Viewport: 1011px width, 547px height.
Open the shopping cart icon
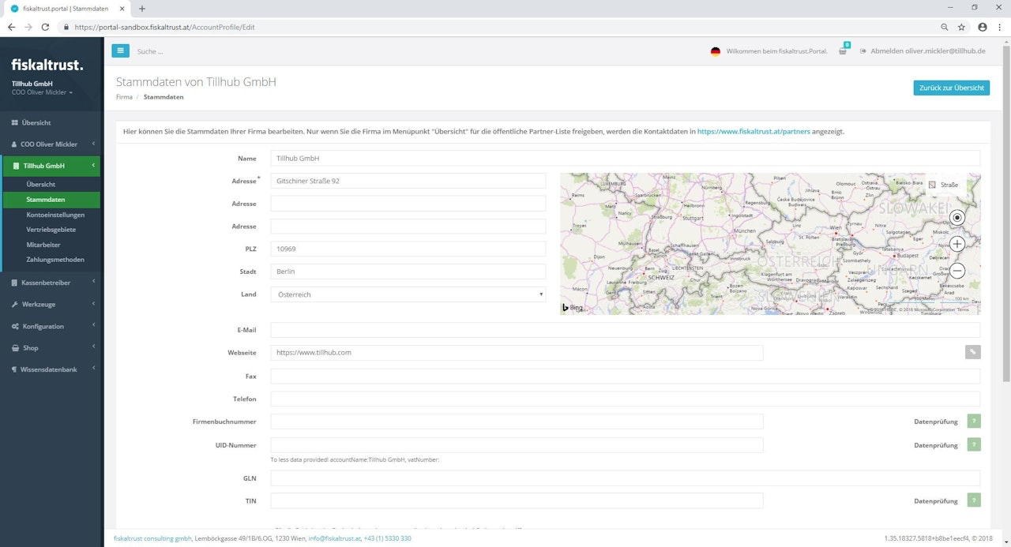tap(843, 51)
